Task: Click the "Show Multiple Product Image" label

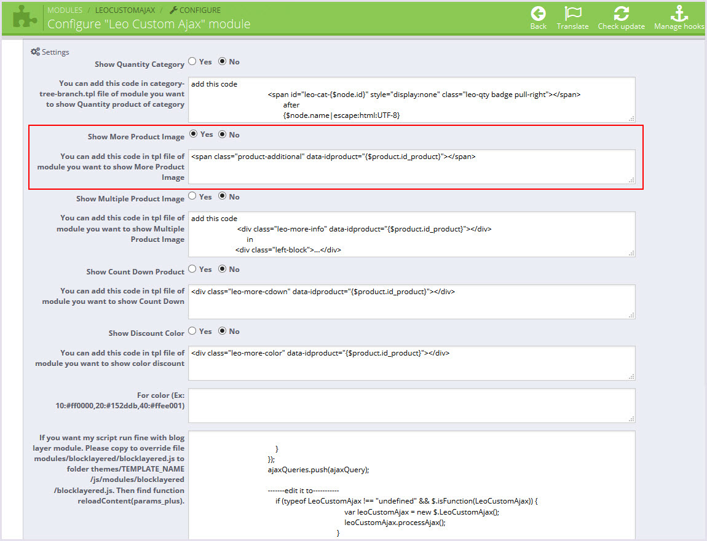Action: click(130, 198)
